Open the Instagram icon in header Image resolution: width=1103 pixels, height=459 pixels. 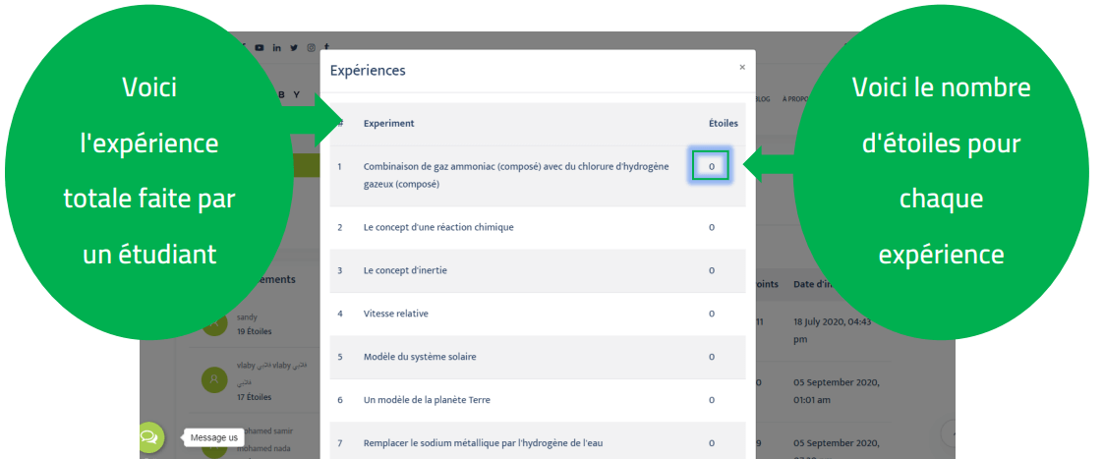click(311, 47)
